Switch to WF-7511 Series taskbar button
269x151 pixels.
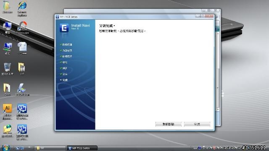click(82, 148)
